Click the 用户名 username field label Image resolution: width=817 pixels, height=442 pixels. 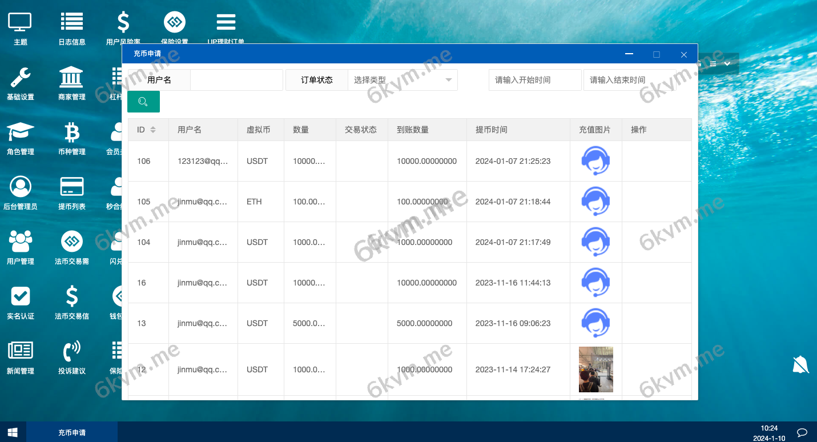[159, 80]
